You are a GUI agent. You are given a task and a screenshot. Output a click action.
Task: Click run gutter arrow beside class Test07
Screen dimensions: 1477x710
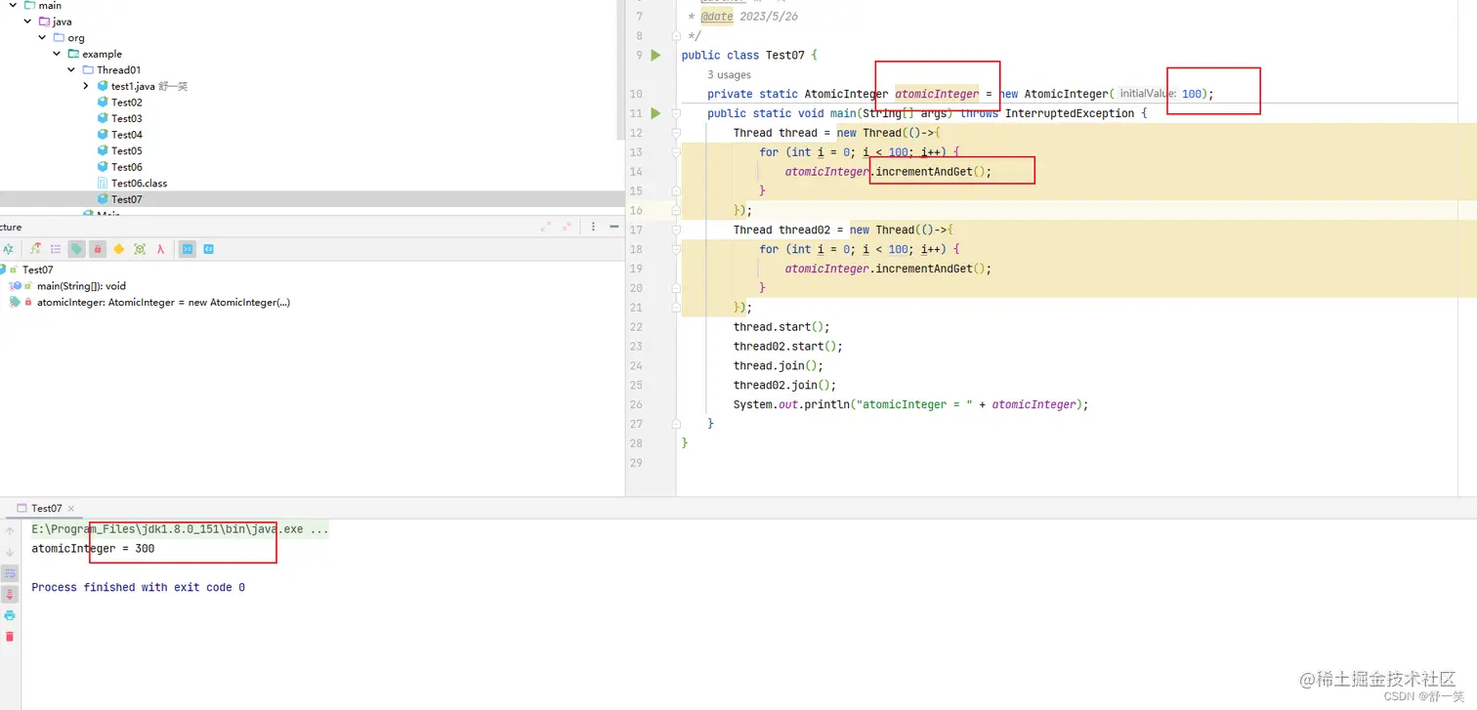(656, 55)
